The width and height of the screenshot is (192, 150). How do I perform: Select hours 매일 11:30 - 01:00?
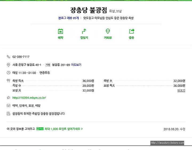(24, 73)
